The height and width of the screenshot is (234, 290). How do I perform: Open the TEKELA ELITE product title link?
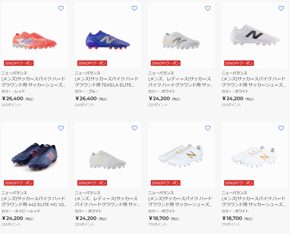pyautogui.click(x=106, y=82)
